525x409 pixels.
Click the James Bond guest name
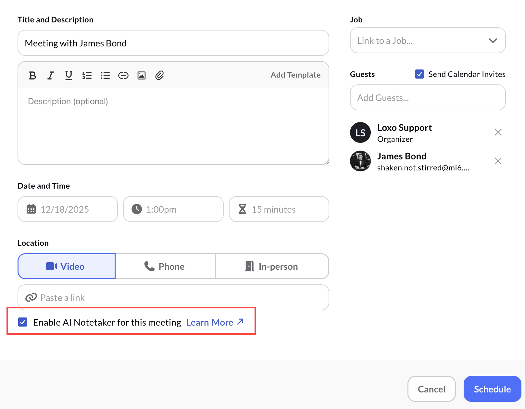point(402,156)
